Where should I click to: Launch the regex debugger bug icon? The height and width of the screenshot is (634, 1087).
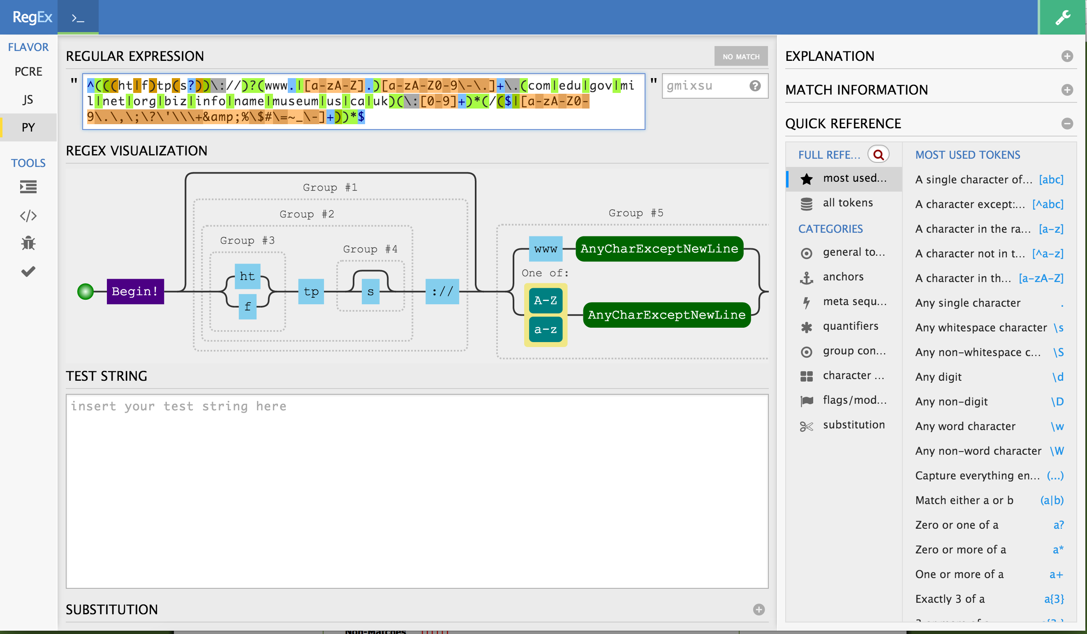pos(28,243)
